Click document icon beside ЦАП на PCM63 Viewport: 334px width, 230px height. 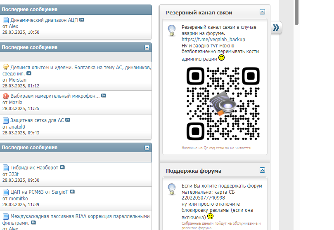tap(6, 192)
